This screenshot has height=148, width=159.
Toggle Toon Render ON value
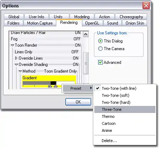point(78,45)
